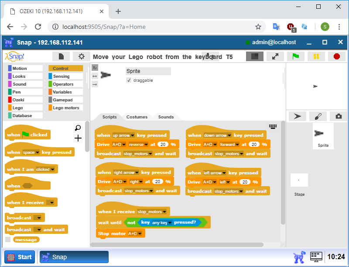Image resolution: width=349 pixels, height=267 pixels.
Task: Open the Gamepad block category
Action: [66, 100]
